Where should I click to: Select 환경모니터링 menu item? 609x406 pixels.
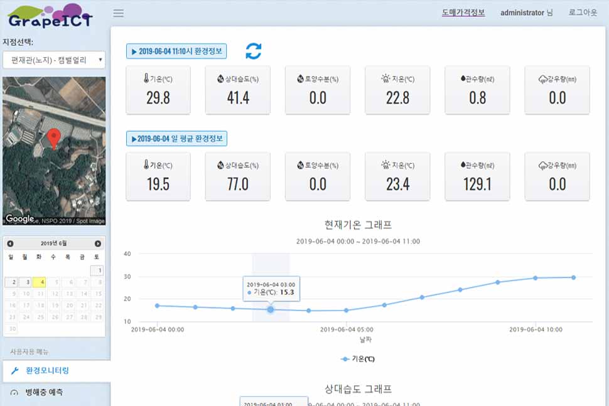pos(57,371)
